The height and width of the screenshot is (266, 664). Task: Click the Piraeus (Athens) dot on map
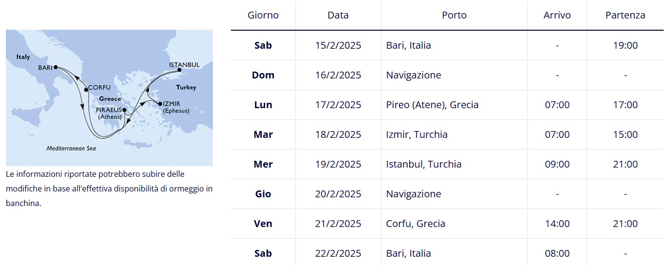point(124,110)
